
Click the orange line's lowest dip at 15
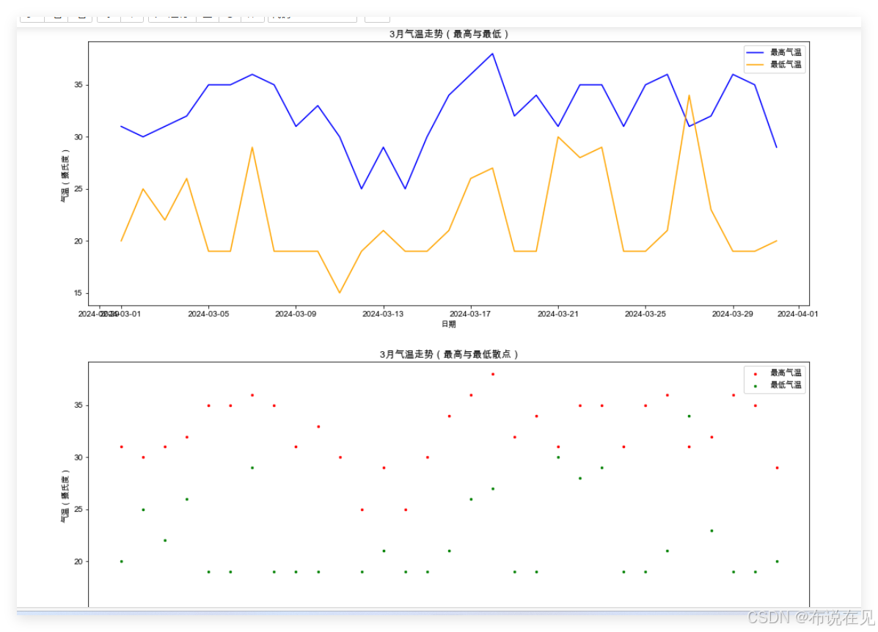(x=340, y=293)
